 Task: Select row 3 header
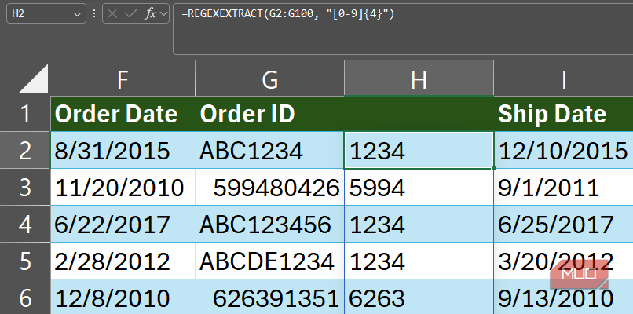point(25,188)
